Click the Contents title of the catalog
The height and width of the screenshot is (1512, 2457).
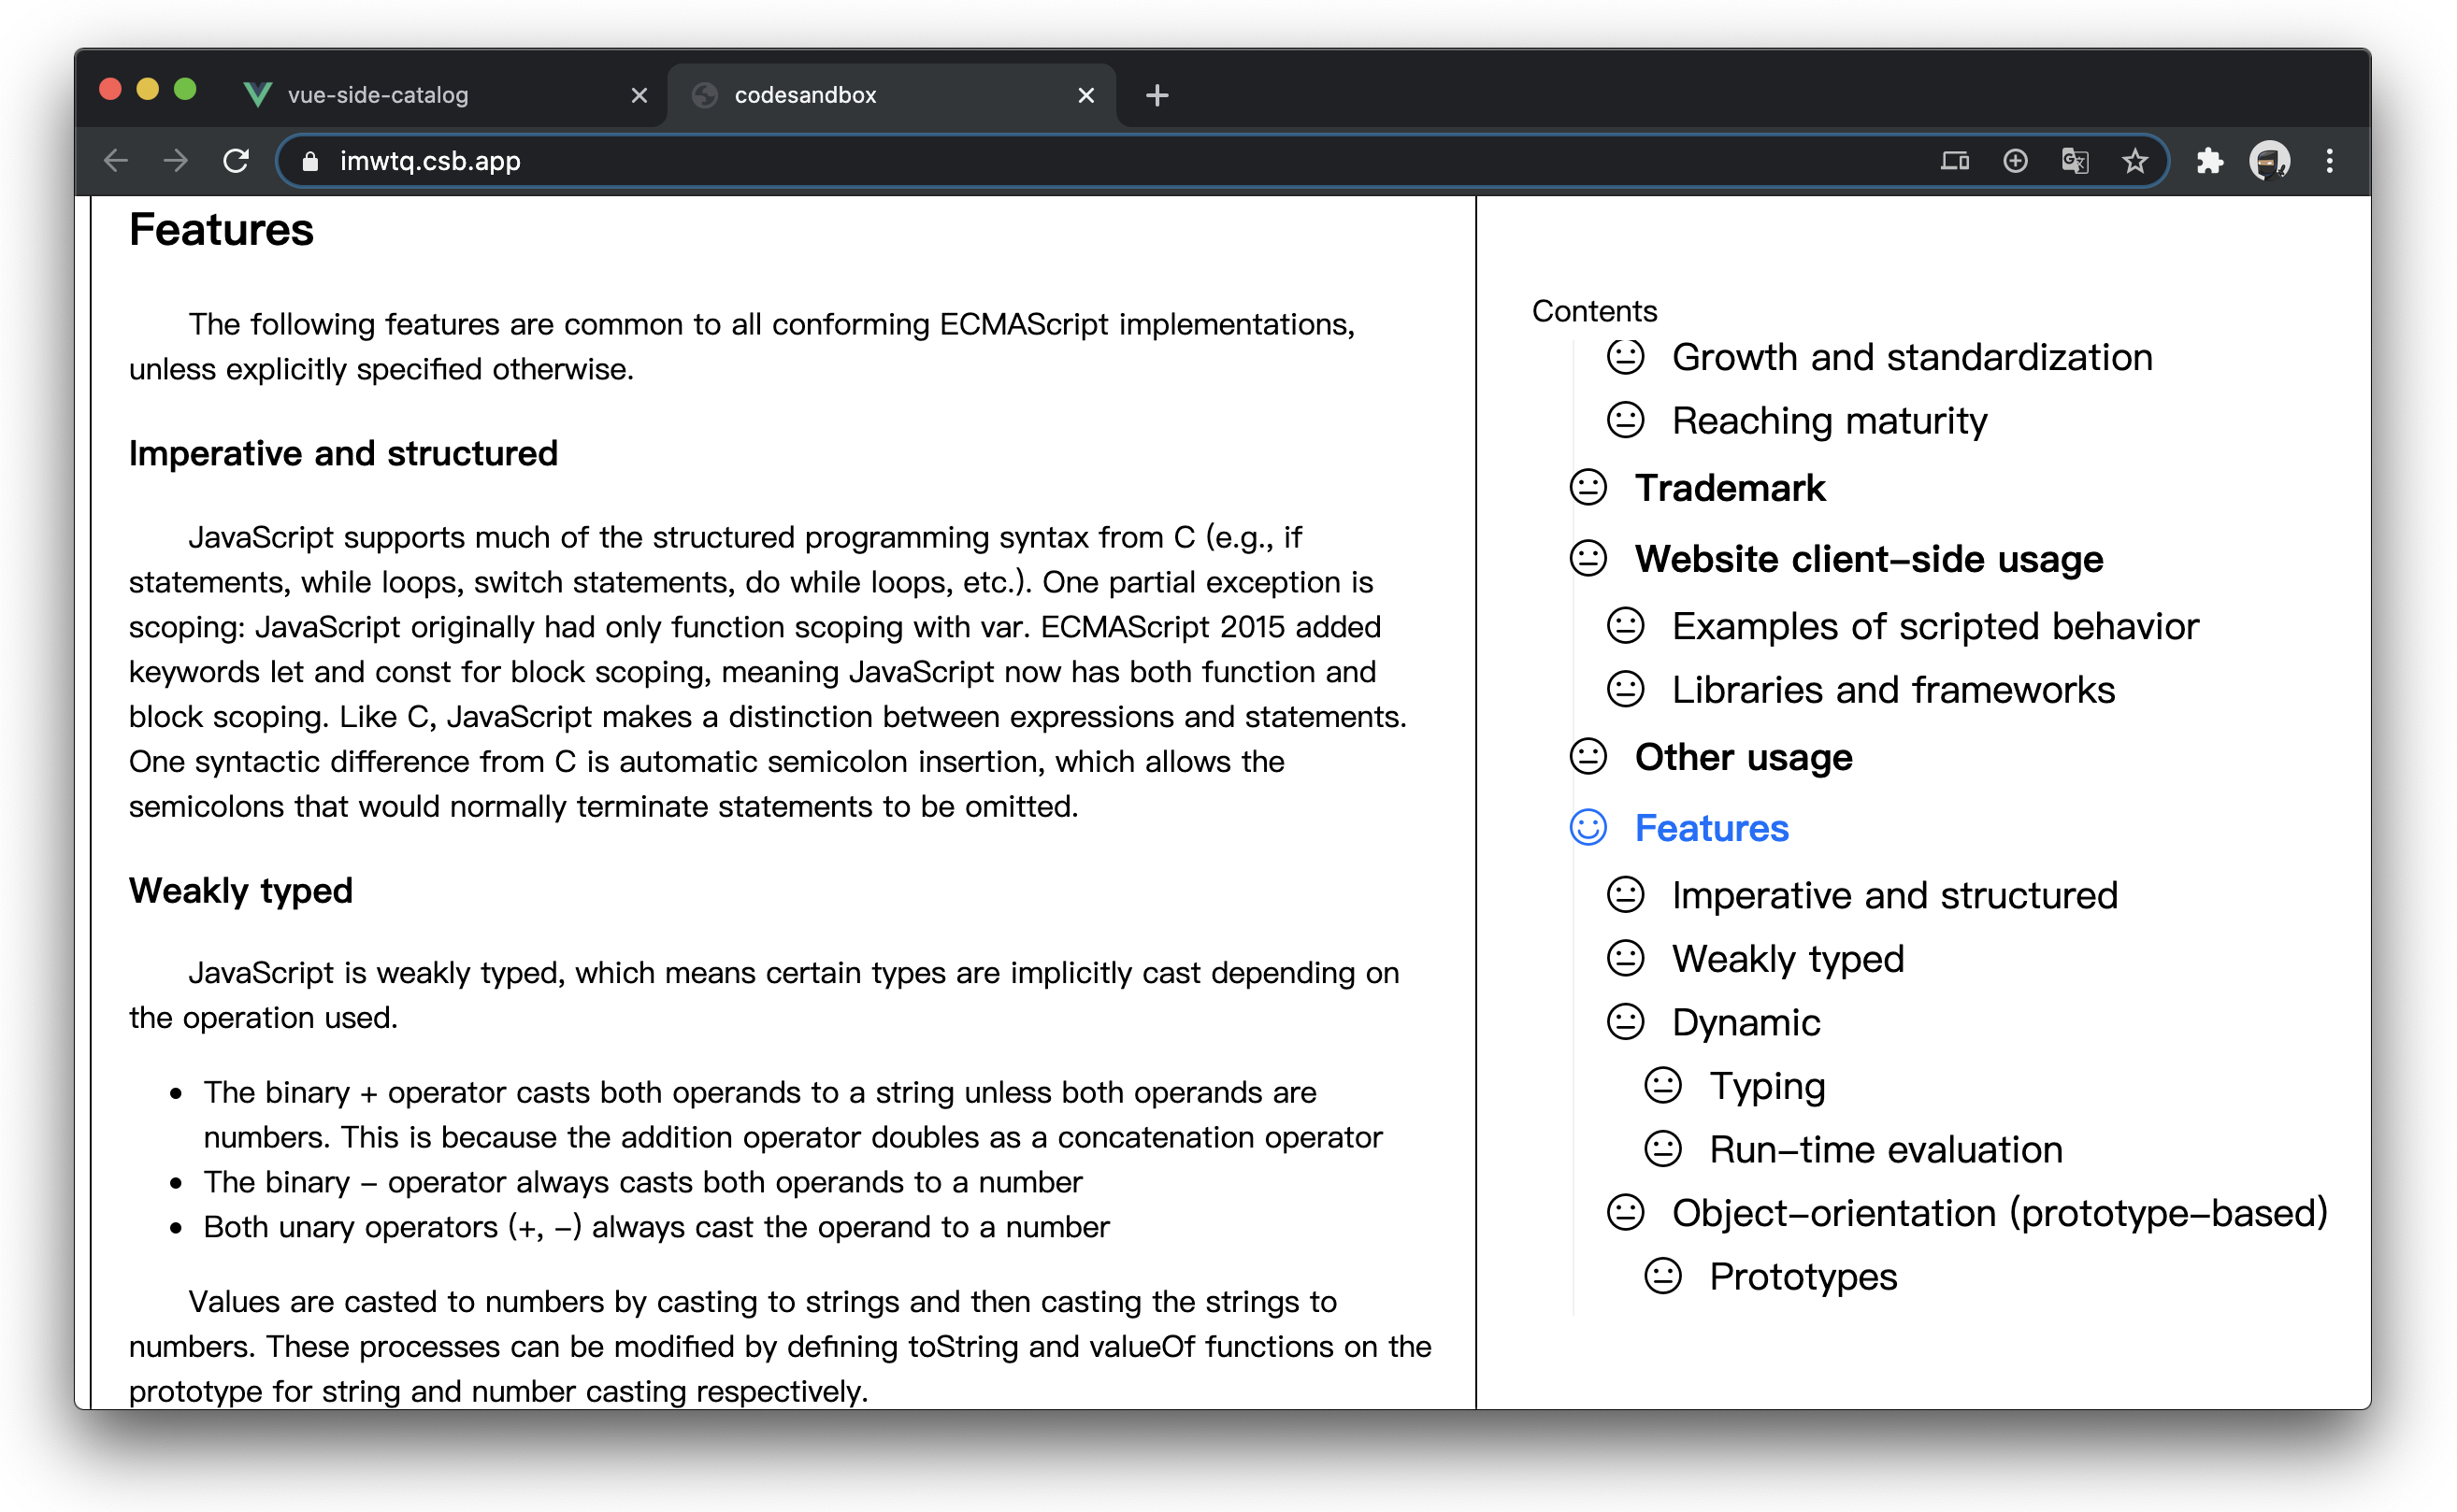pos(1594,311)
